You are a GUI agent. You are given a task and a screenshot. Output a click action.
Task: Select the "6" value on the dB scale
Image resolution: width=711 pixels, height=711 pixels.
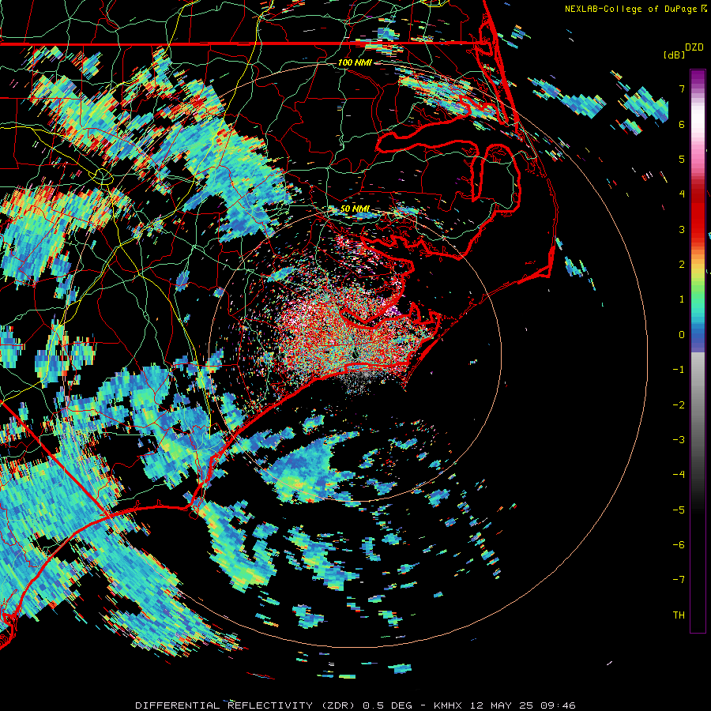click(x=682, y=124)
